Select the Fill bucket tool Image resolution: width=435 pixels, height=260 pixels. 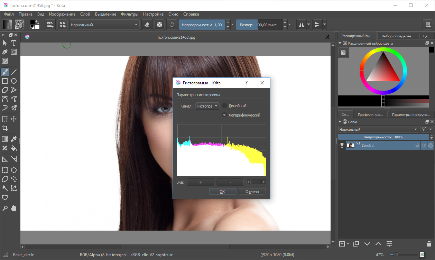[14, 148]
